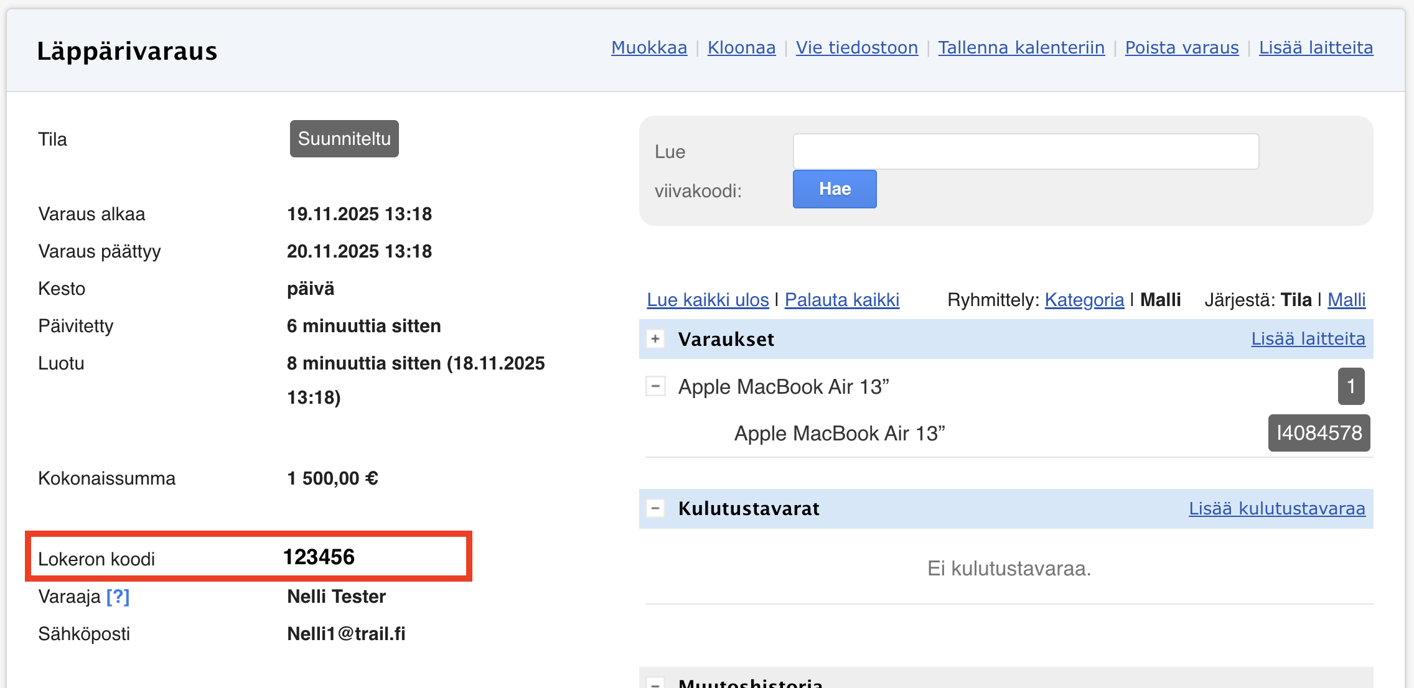Screen dimensions: 1414x688
Task: Collapse the Apple MacBook Air 13” group
Action: pos(655,386)
